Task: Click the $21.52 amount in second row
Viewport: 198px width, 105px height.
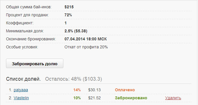Action: pyautogui.click(x=94, y=98)
